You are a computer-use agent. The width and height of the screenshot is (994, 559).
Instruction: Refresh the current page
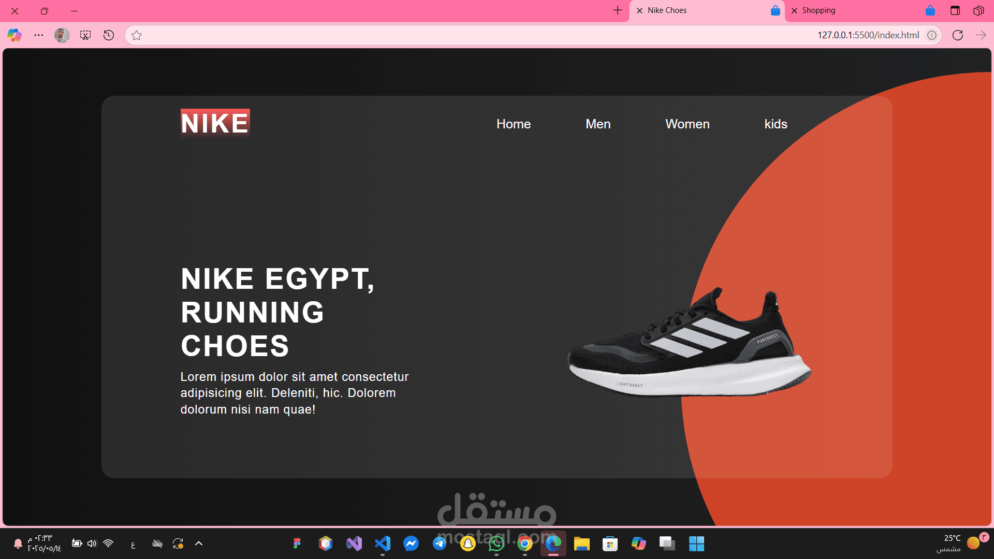958,35
